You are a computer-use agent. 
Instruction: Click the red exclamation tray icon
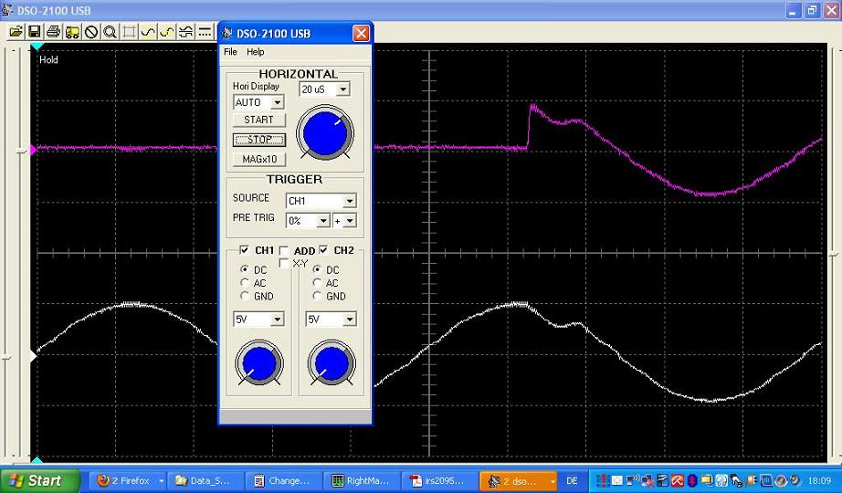coord(604,480)
